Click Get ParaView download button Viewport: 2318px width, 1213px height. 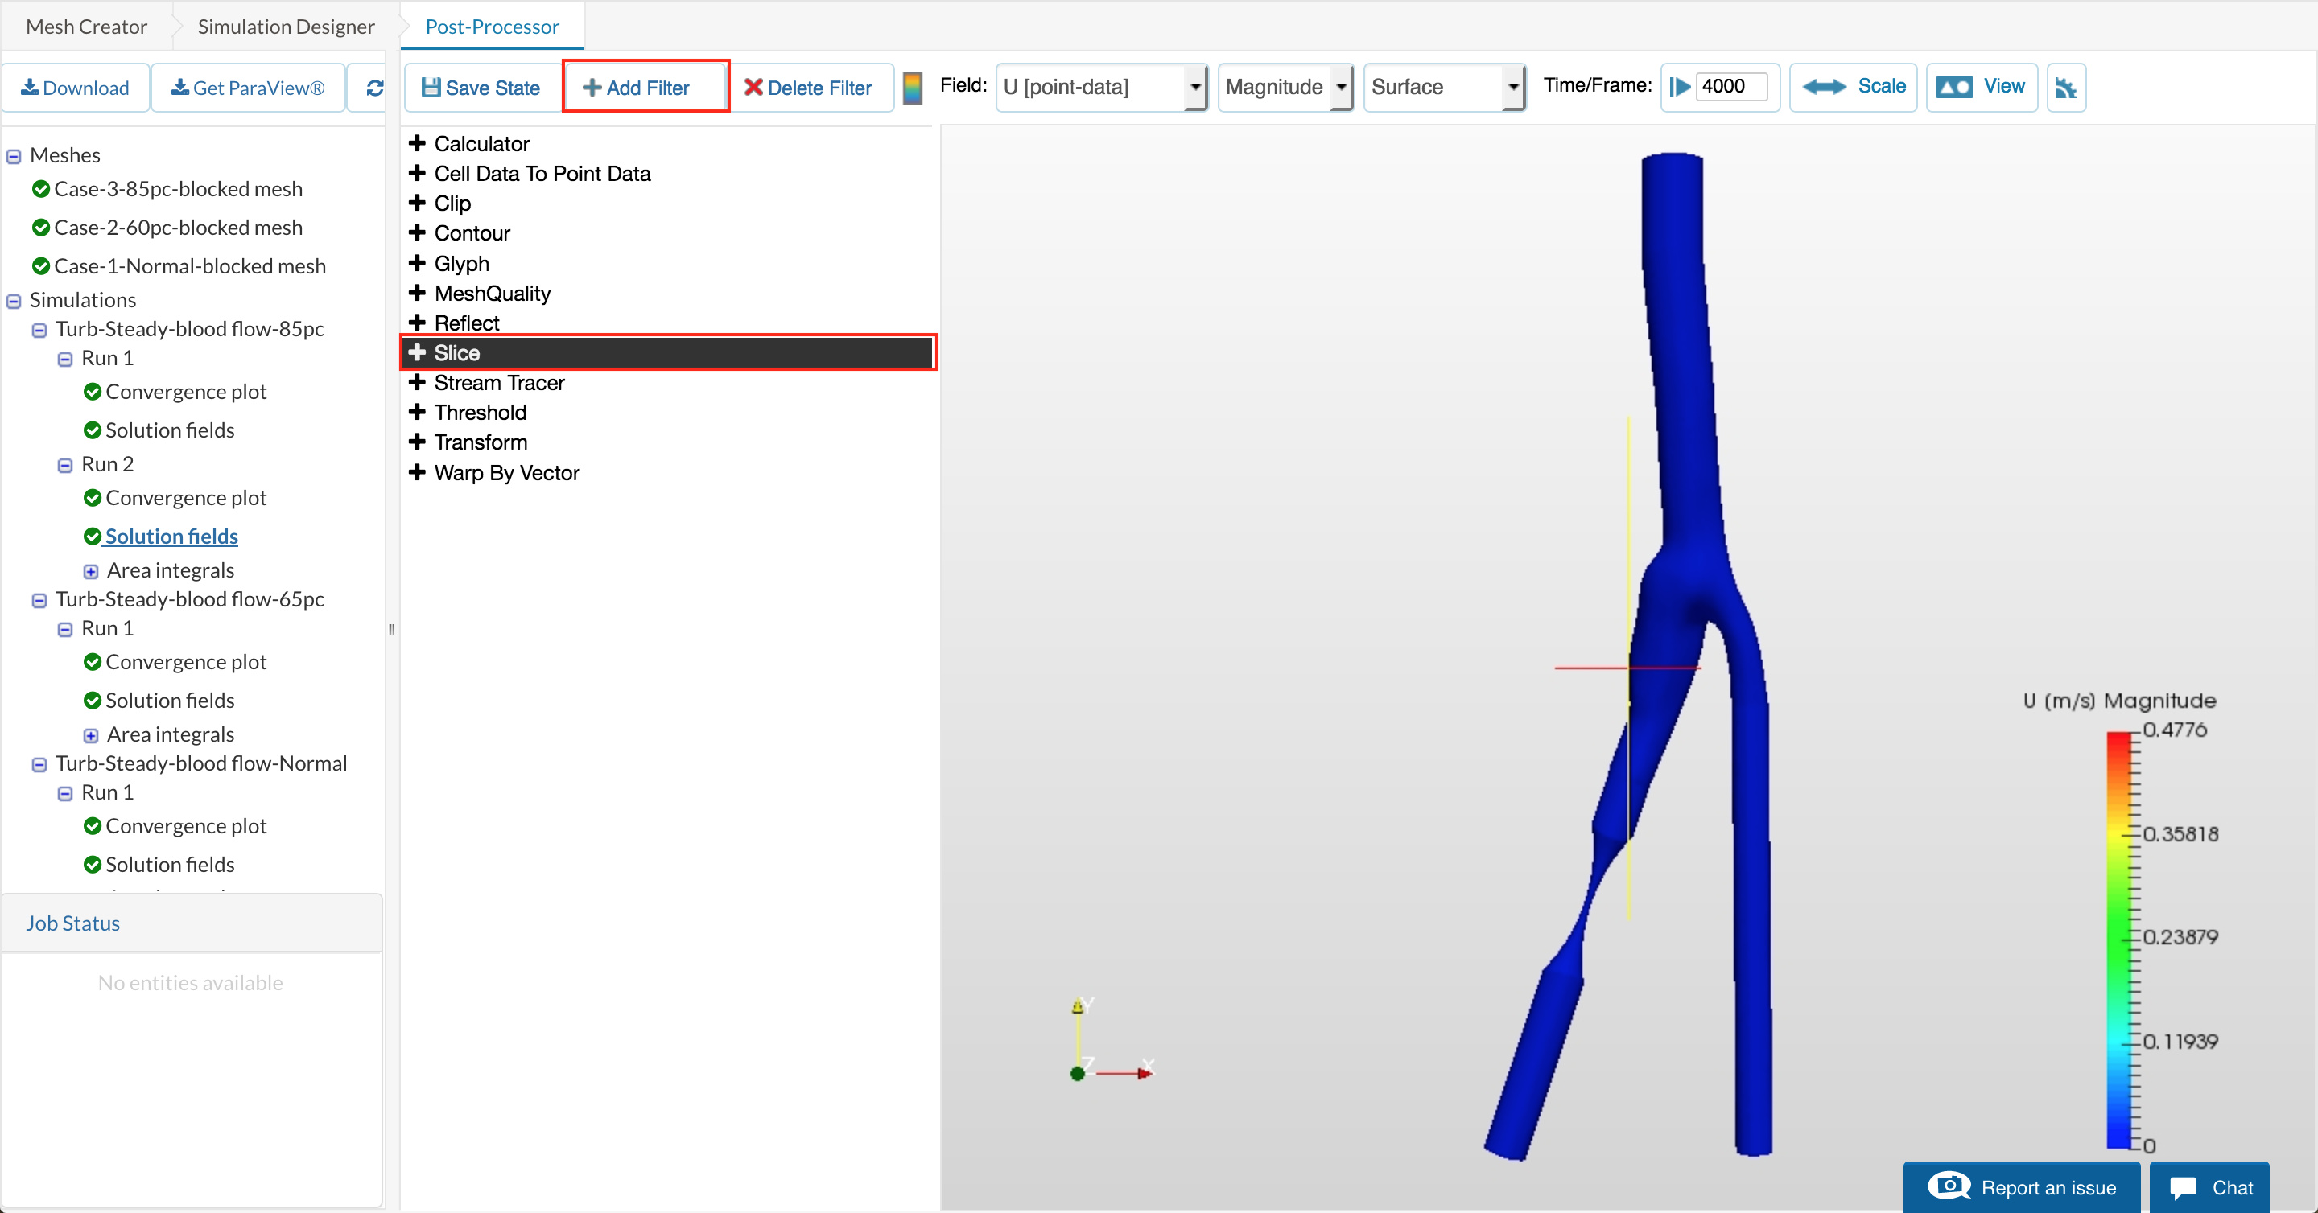247,87
